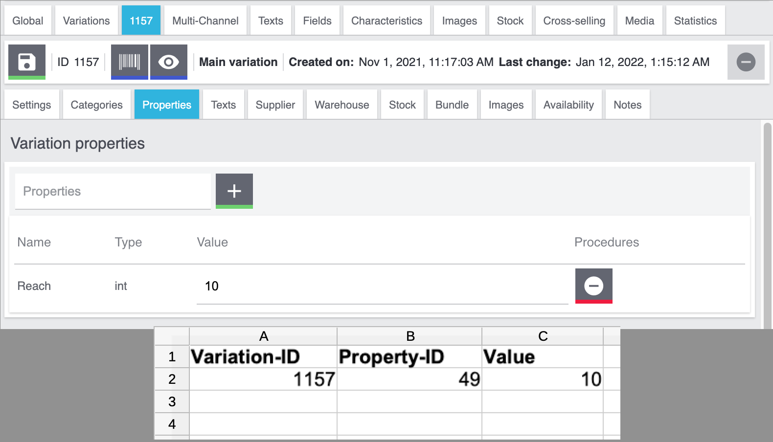The width and height of the screenshot is (773, 442).
Task: Switch to the Characteristics top tab
Action: point(386,21)
